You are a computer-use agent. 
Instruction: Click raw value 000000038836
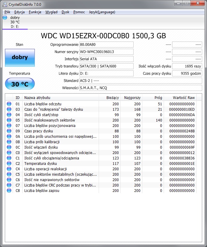tap(182, 158)
